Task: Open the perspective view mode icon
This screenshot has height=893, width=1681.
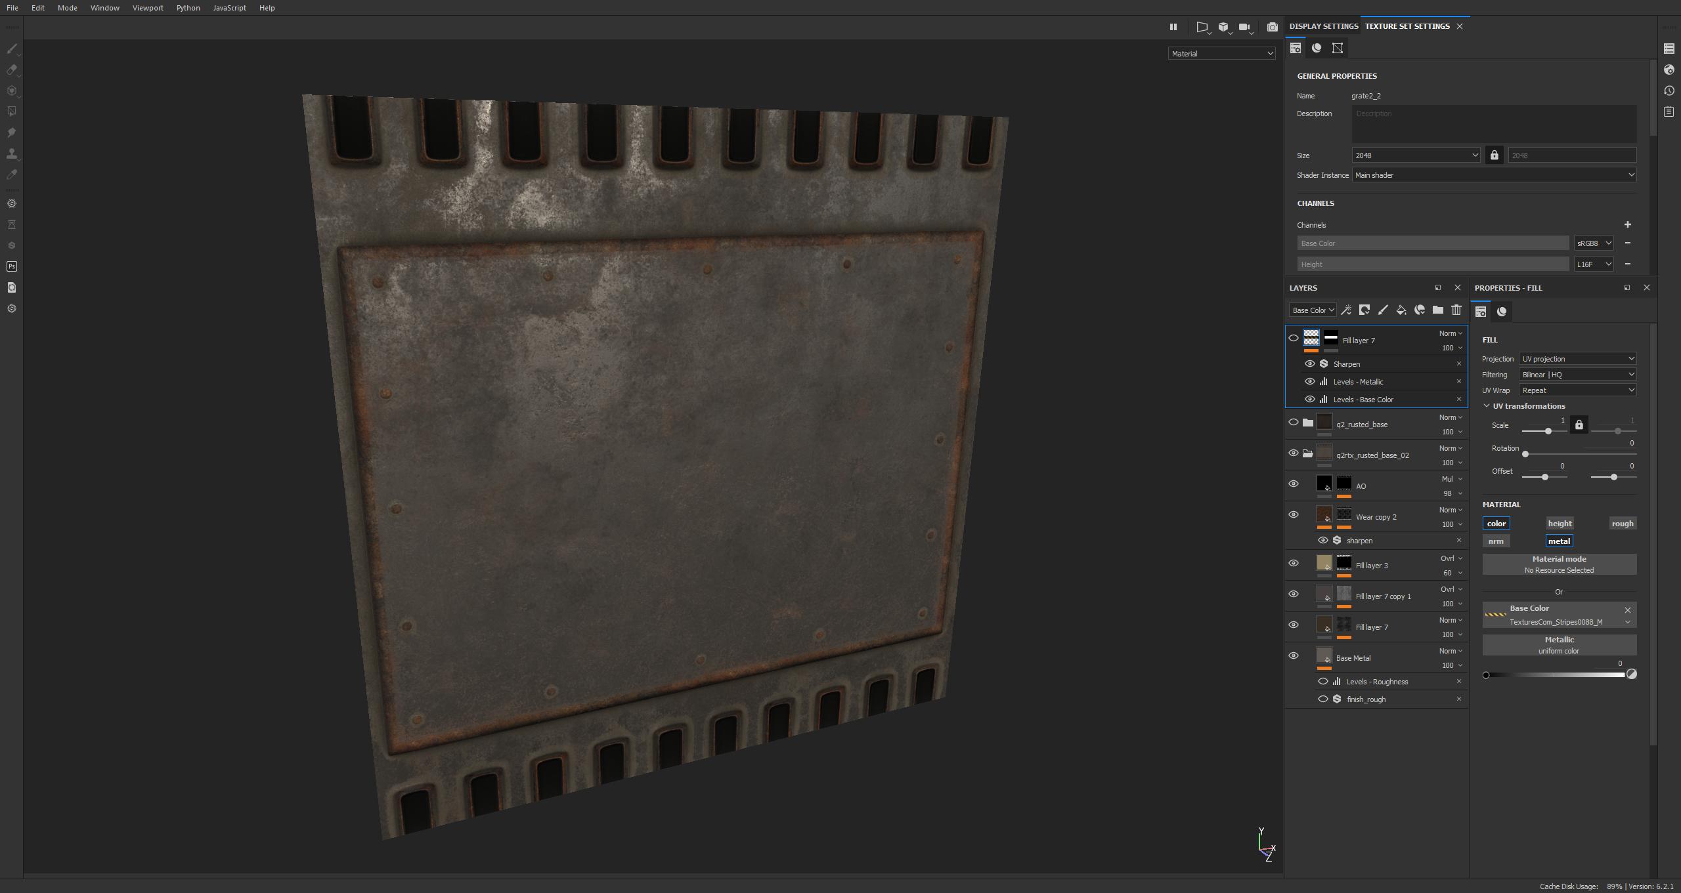Action: 1202,27
